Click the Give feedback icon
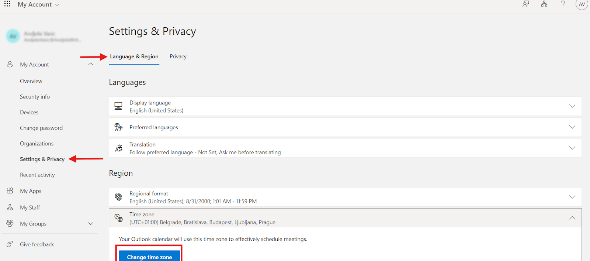590x261 pixels. (x=10, y=244)
